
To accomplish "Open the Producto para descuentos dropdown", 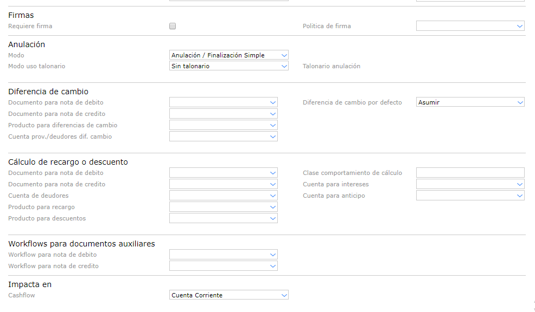I will [223, 218].
